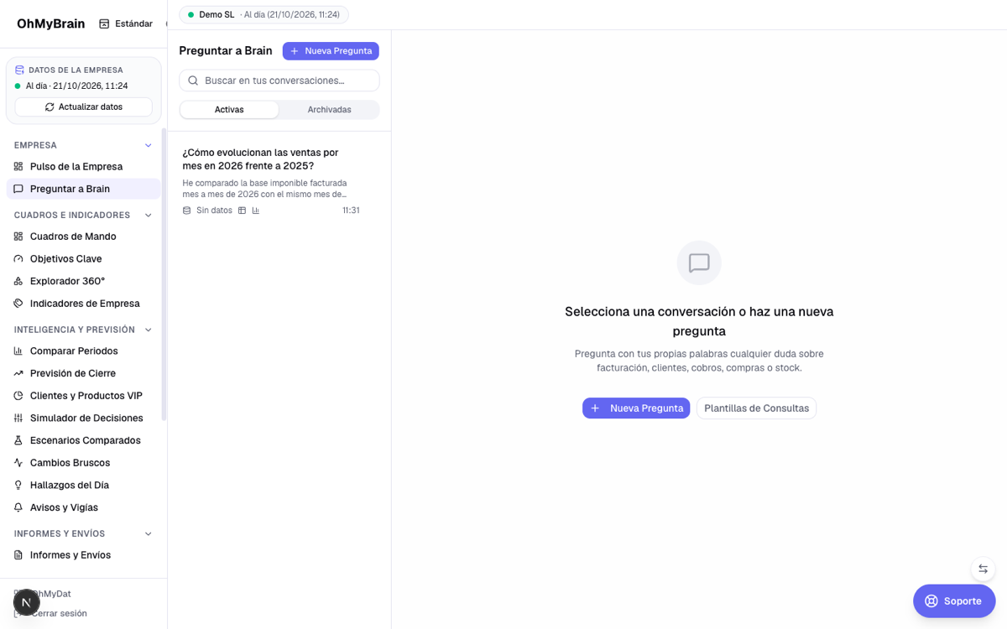Click the Estándar plan label
This screenshot has width=1007, height=629.
133,23
